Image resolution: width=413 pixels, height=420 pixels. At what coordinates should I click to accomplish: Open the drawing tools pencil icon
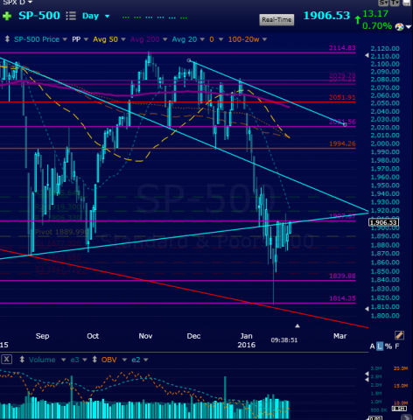point(399,335)
